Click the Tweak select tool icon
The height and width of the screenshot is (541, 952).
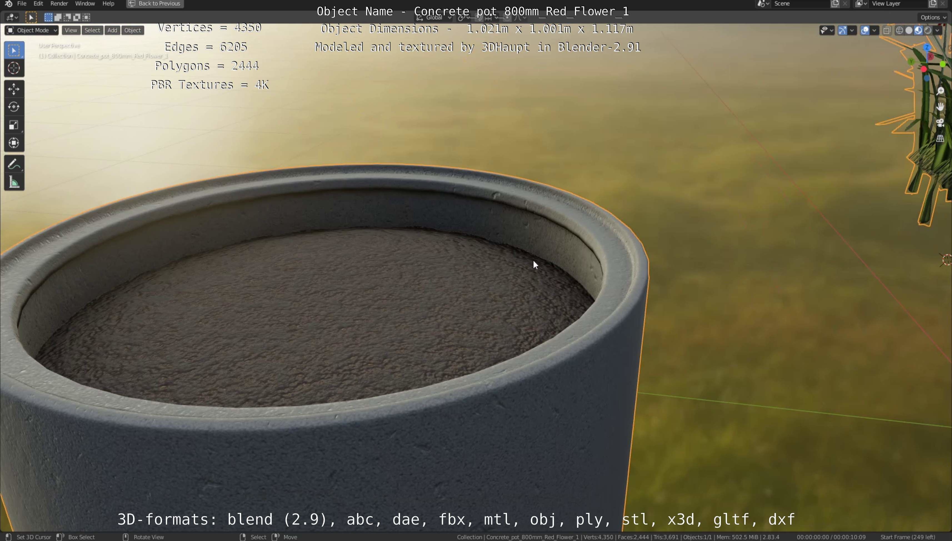click(31, 18)
